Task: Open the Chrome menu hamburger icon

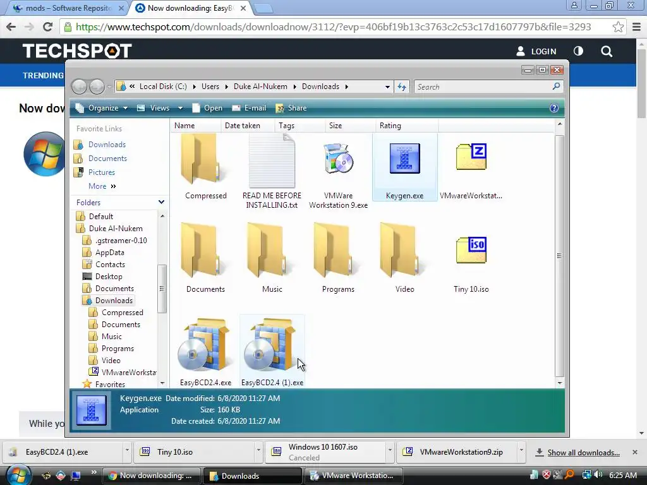Action: click(637, 27)
